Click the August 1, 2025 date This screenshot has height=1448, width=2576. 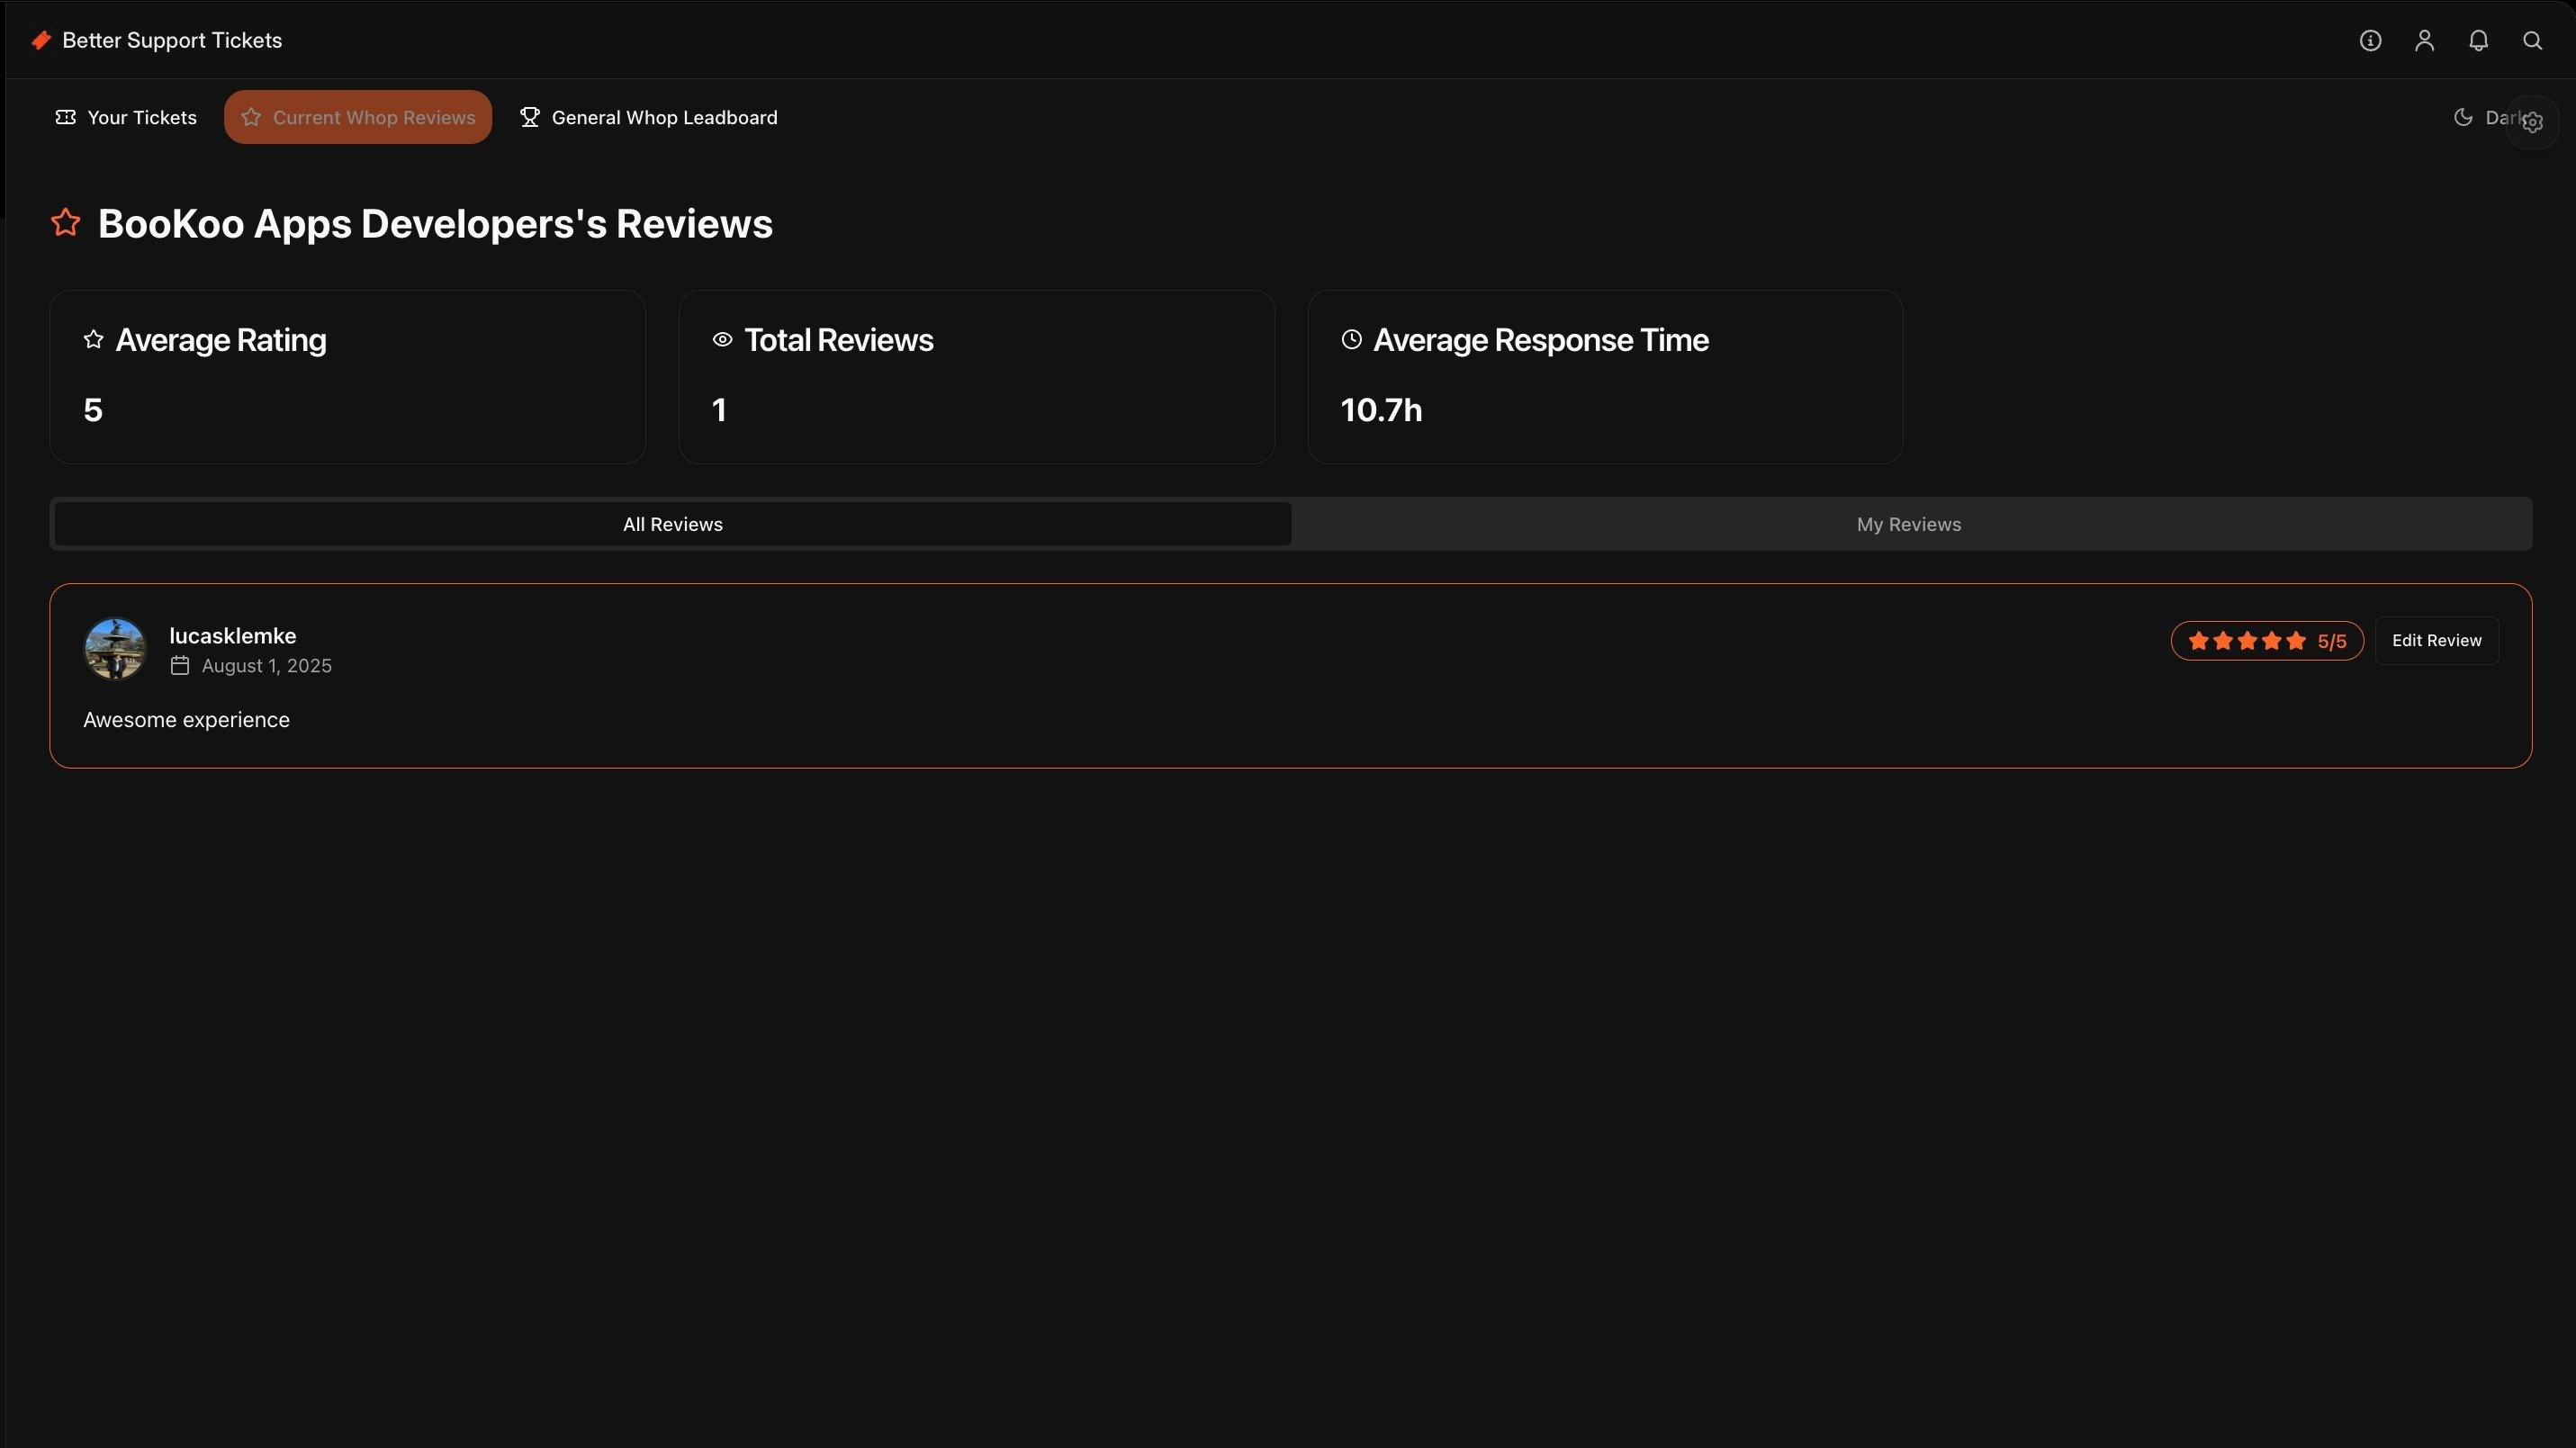point(267,666)
